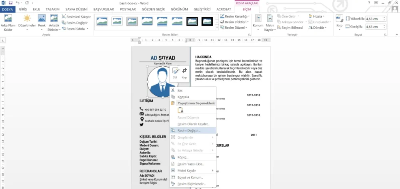This screenshot has width=400, height=189.
Task: Increase Yükseklik with up stepper
Action: click(384, 18)
